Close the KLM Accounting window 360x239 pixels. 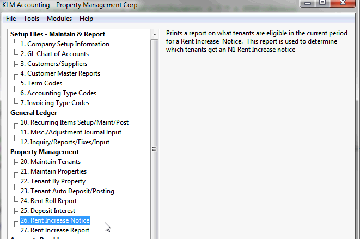coord(343,3)
